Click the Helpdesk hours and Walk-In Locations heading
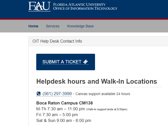Image resolution: width=168 pixels, height=126 pixels. [x=97, y=81]
